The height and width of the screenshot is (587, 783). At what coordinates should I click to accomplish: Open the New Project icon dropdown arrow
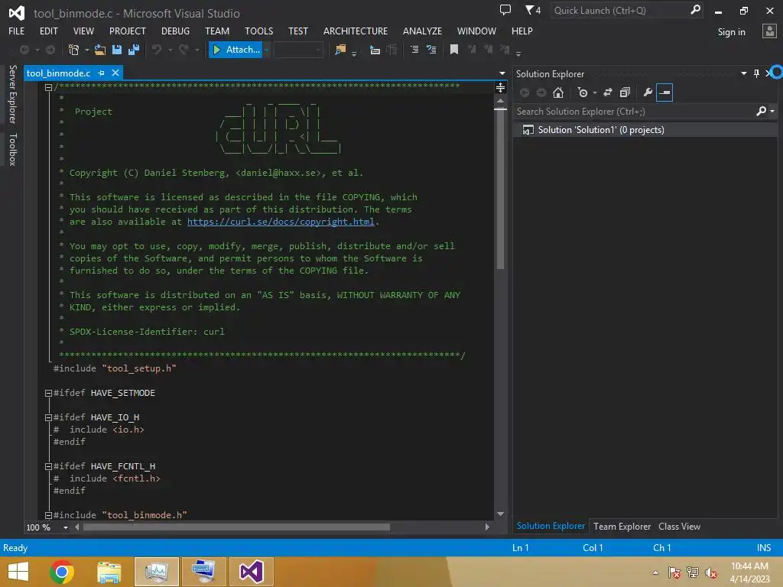tap(86, 50)
